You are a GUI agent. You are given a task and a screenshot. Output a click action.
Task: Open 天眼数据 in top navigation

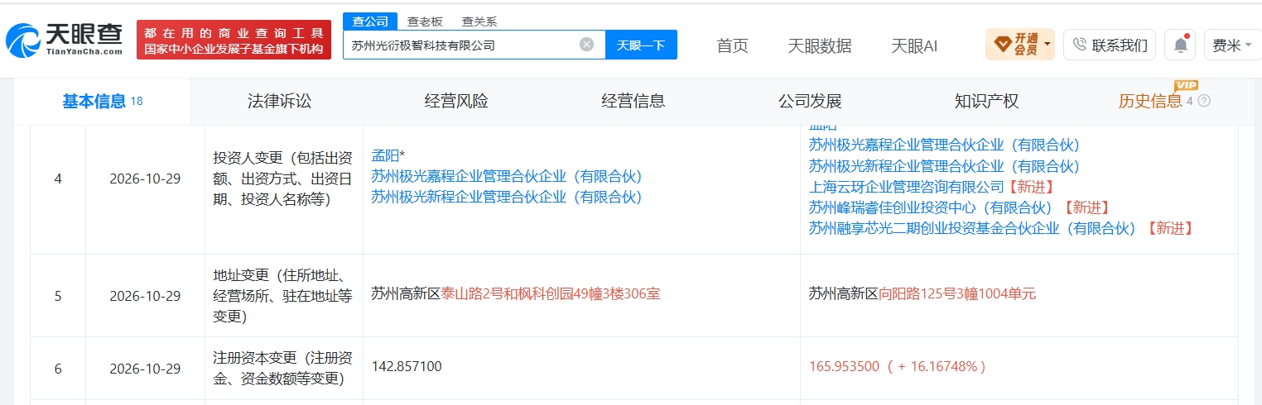coord(819,45)
